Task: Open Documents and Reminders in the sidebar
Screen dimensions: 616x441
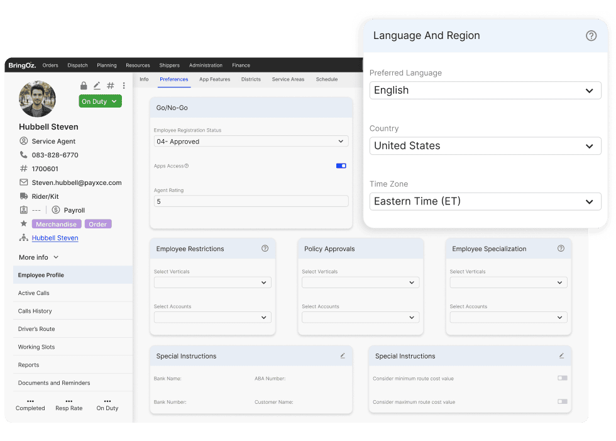Action: tap(73, 383)
